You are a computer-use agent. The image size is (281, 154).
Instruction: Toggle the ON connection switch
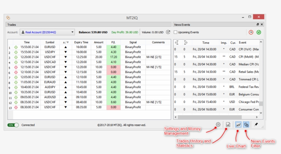(13, 125)
